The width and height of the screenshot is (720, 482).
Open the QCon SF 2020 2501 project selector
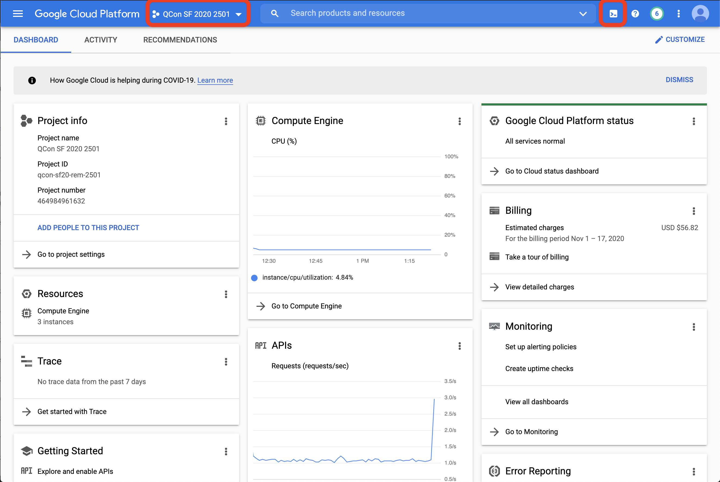click(198, 14)
